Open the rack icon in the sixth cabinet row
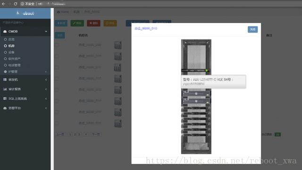 coord(117,101)
